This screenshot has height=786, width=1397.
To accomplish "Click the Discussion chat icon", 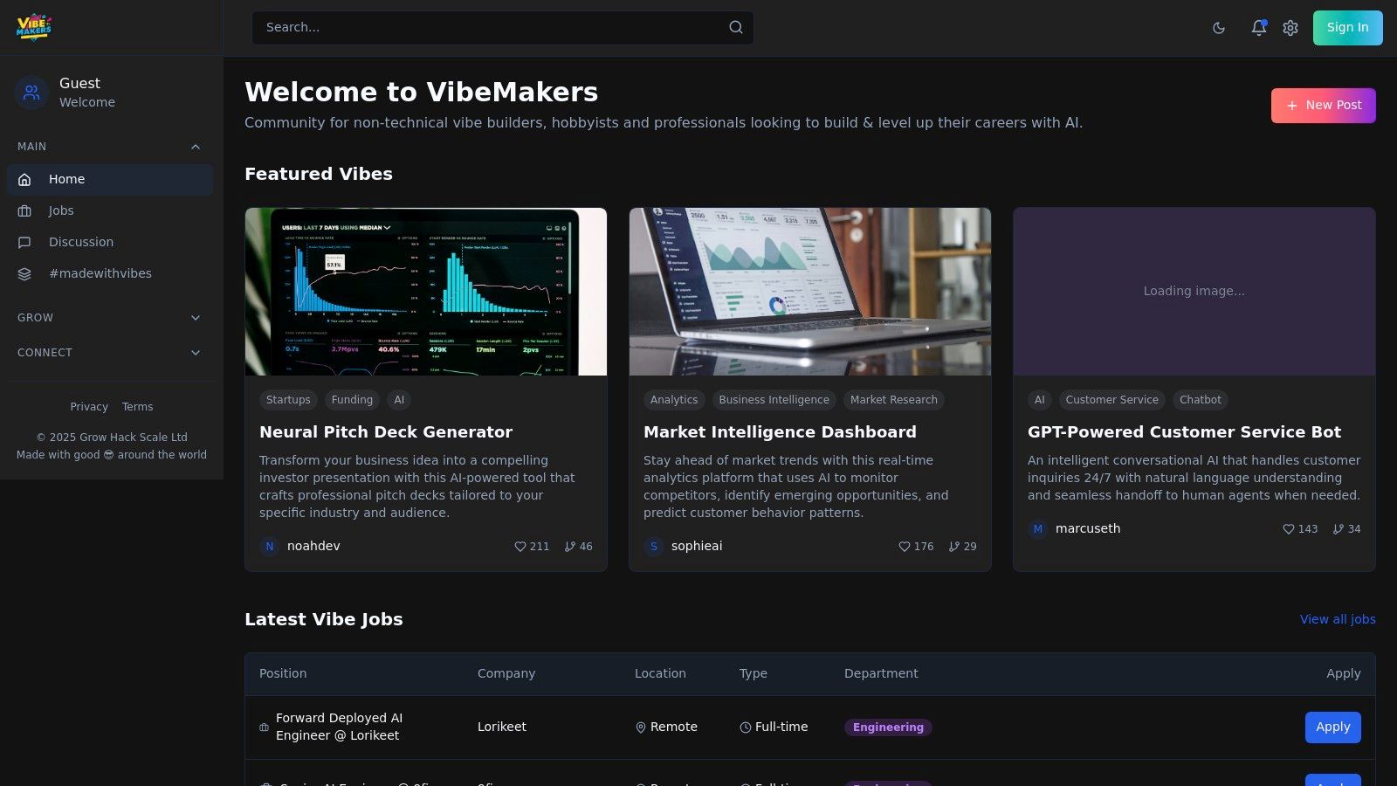I will pos(24,242).
